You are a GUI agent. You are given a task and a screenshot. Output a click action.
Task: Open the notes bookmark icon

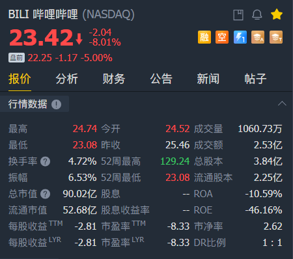click(238, 15)
